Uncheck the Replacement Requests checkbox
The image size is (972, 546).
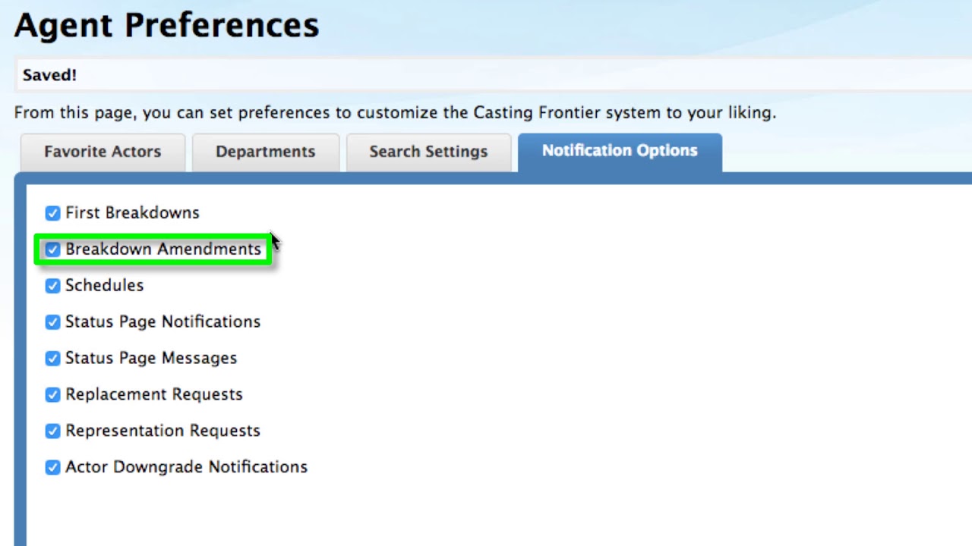point(52,395)
